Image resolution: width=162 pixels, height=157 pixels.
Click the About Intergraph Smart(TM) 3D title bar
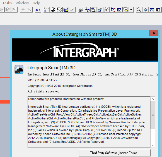(x=85, y=34)
